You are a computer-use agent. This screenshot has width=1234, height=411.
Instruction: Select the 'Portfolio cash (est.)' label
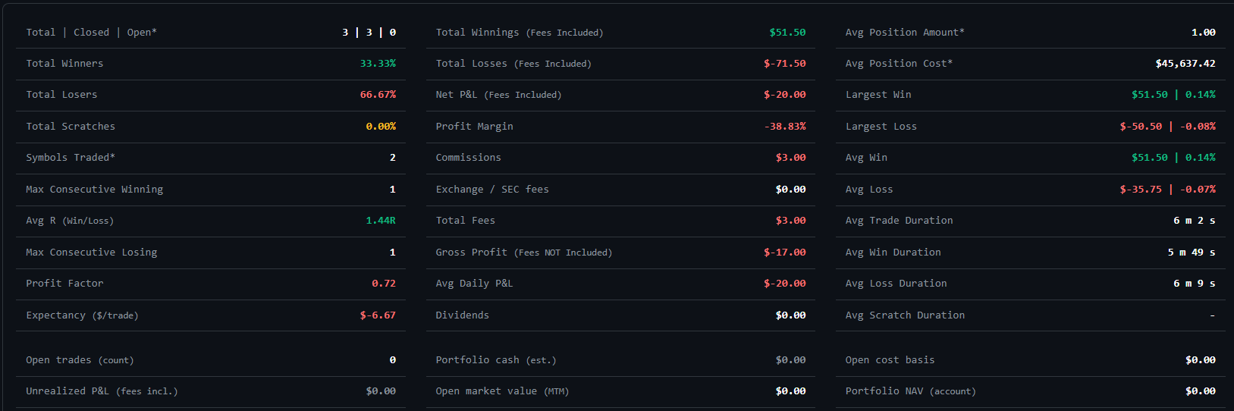(x=496, y=360)
